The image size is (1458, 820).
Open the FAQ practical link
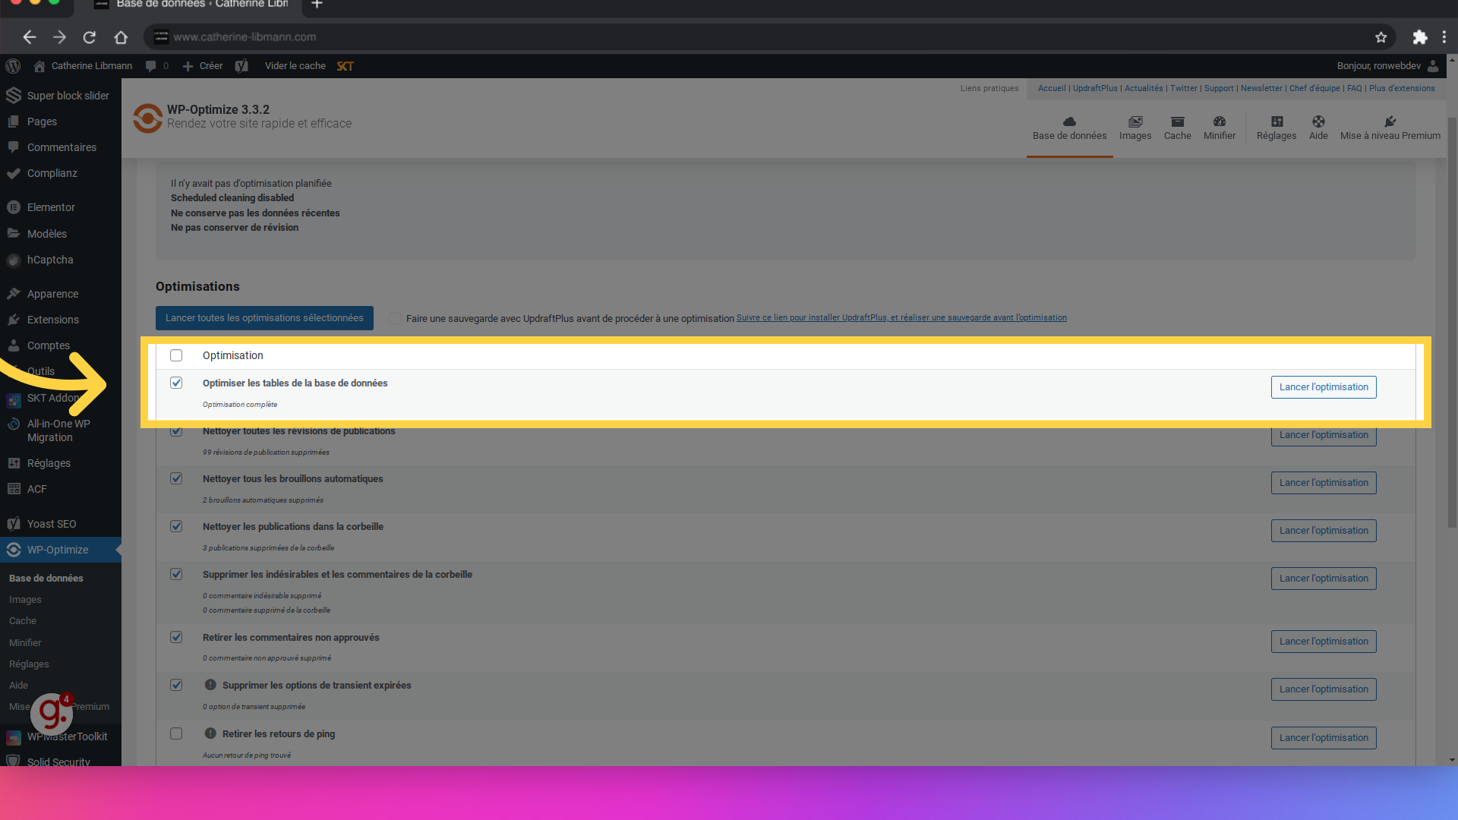click(1354, 89)
